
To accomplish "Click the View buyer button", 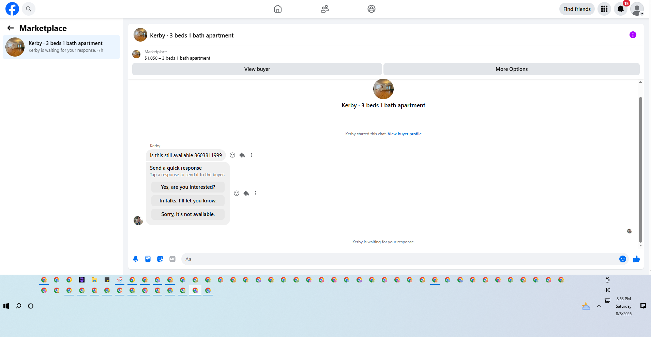I will click(257, 69).
